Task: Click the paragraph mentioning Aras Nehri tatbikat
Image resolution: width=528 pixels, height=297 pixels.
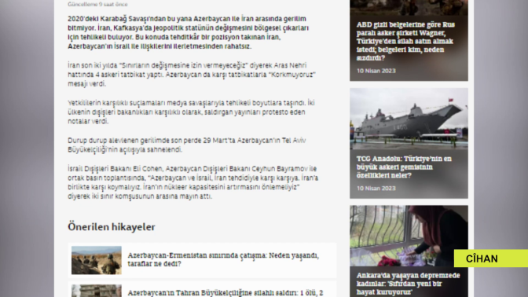Action: [191, 75]
